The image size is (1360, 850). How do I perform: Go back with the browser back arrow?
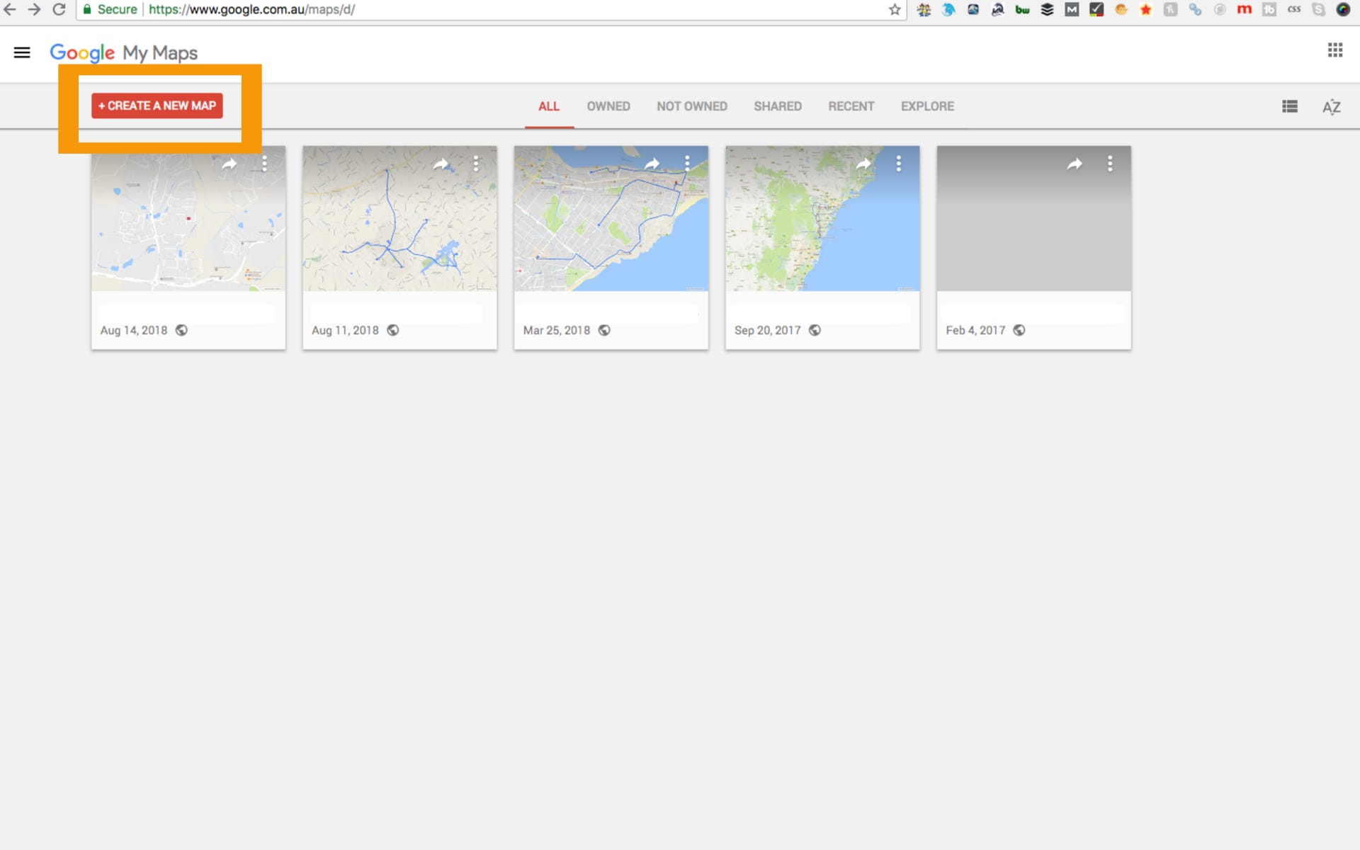(x=10, y=9)
